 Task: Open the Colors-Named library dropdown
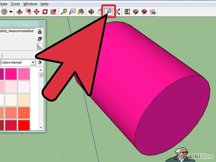(x=33, y=63)
